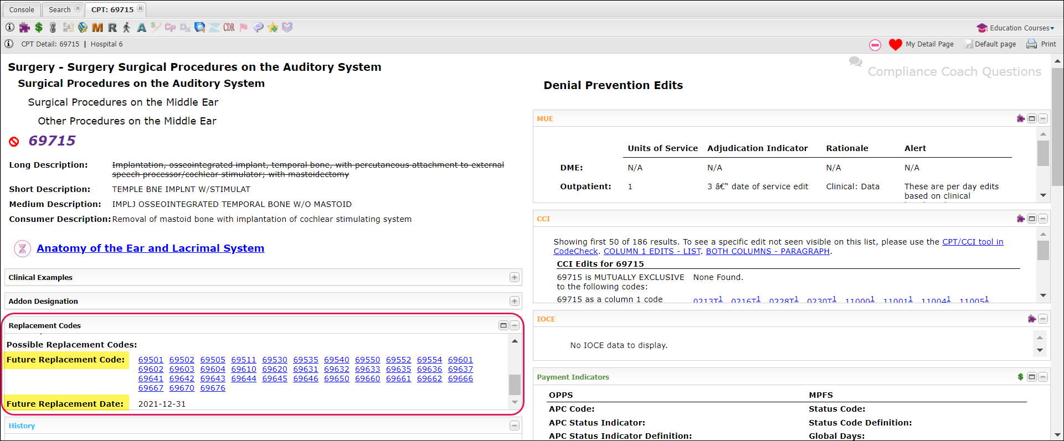Click the CDR toolbar icon

tap(229, 27)
